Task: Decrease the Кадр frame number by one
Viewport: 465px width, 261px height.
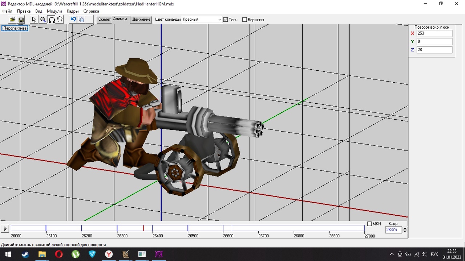Action: coord(405,232)
